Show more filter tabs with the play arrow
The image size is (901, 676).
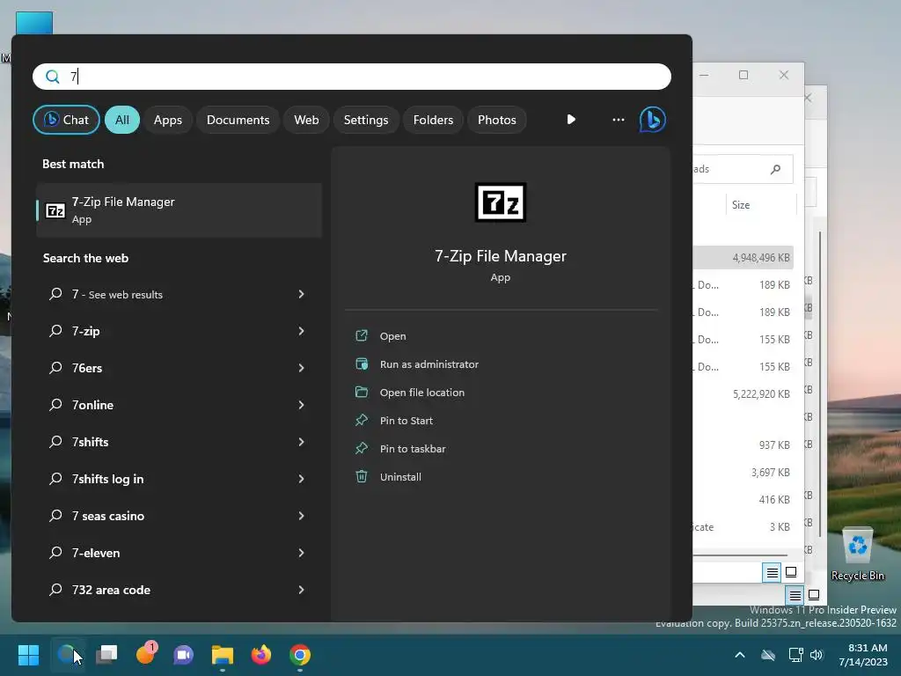tap(570, 120)
